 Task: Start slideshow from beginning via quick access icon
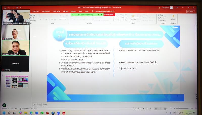[x=17, y=8]
